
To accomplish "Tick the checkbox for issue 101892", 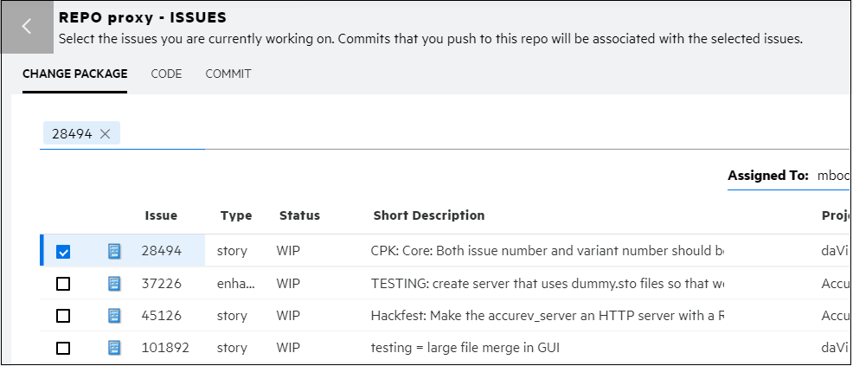I will pyautogui.click(x=63, y=348).
